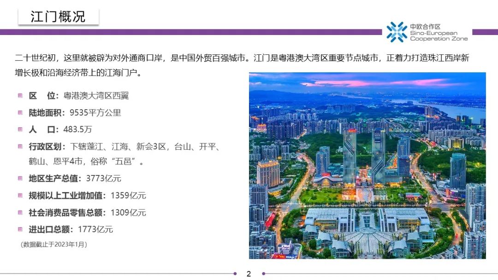This screenshot has height=280, width=498.
Task: Open the Jiangmen night skyline photo
Action: tap(367, 165)
